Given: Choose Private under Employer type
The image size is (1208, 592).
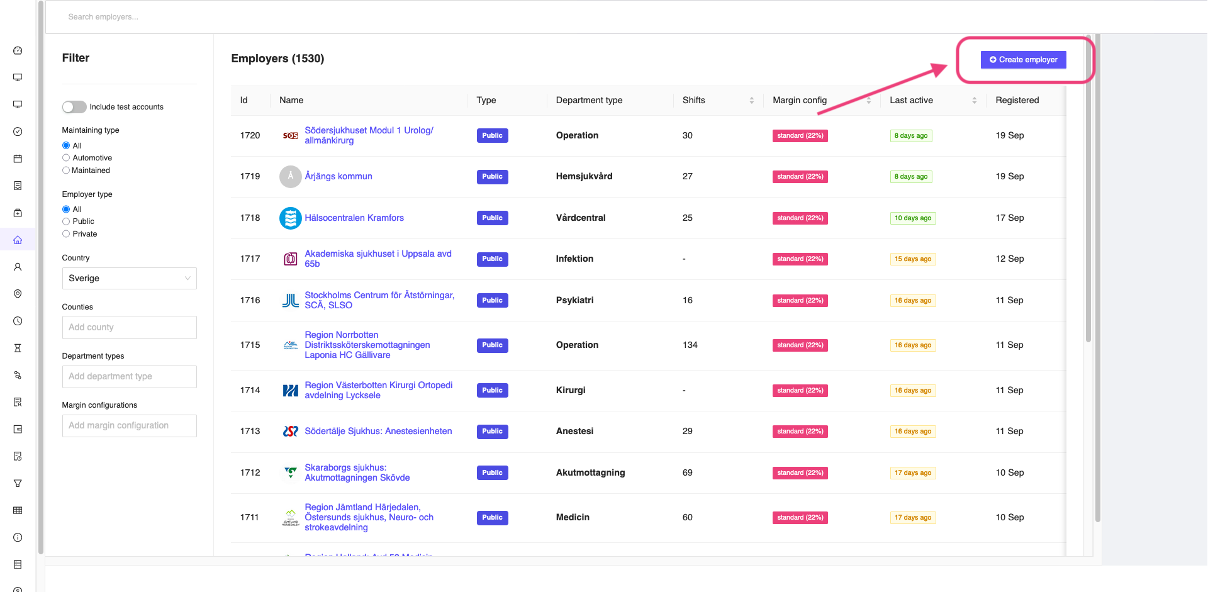Looking at the screenshot, I should pyautogui.click(x=66, y=233).
